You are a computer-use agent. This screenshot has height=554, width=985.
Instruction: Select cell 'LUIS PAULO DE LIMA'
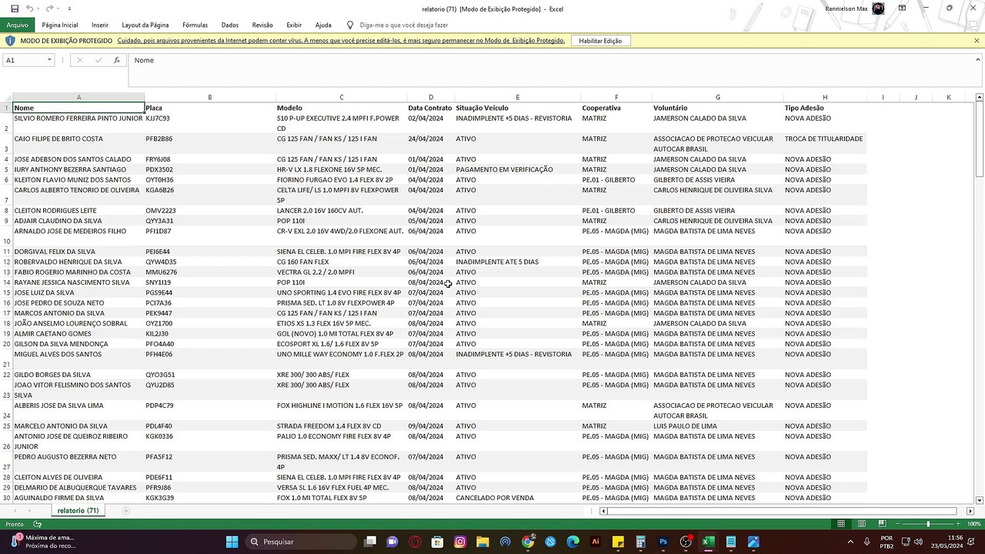click(x=717, y=426)
